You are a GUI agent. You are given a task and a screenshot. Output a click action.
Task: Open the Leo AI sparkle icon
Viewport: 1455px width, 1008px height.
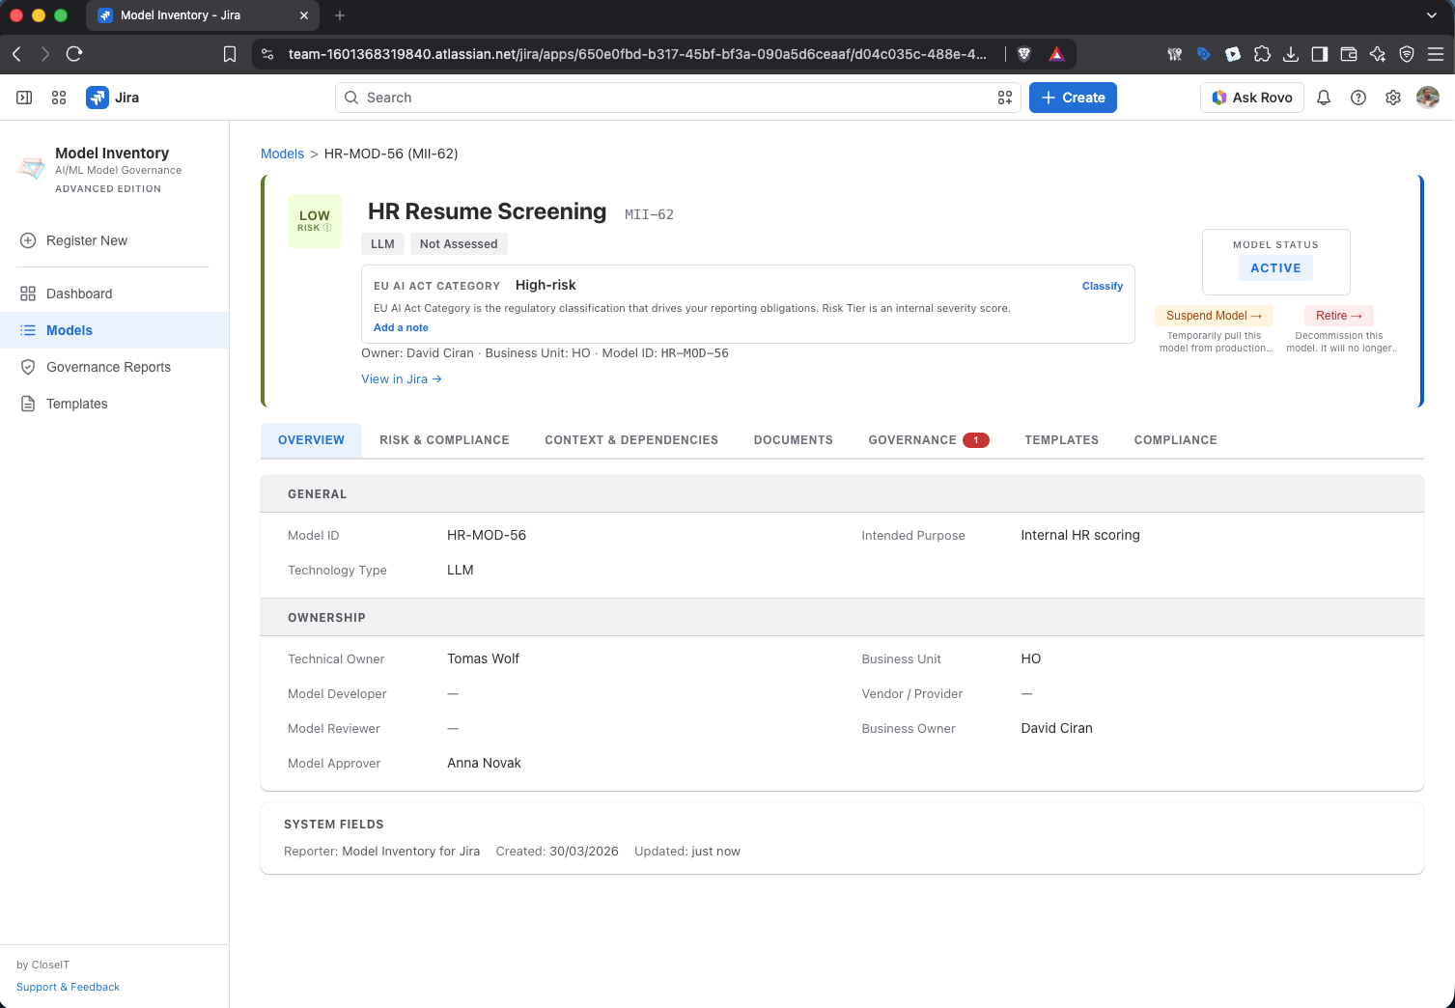pos(1378,54)
